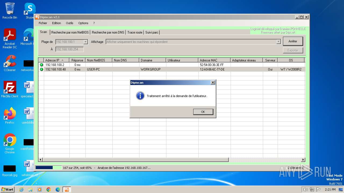Sort by Adresse MAC column header
The image size is (344, 193).
point(214,60)
